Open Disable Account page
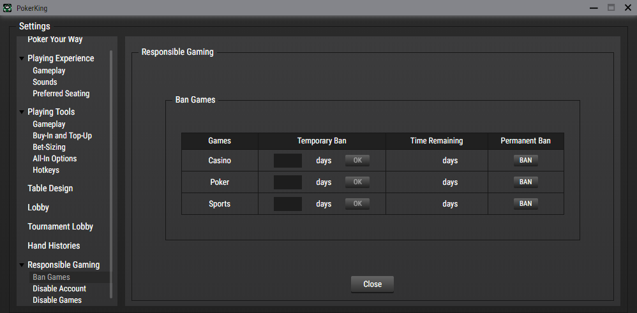Viewport: 637px width, 313px height. coord(59,289)
